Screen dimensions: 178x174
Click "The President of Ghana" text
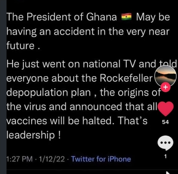coord(62,16)
